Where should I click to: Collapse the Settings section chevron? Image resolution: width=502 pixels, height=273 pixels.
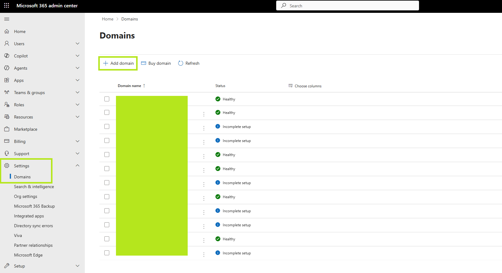pos(78,166)
